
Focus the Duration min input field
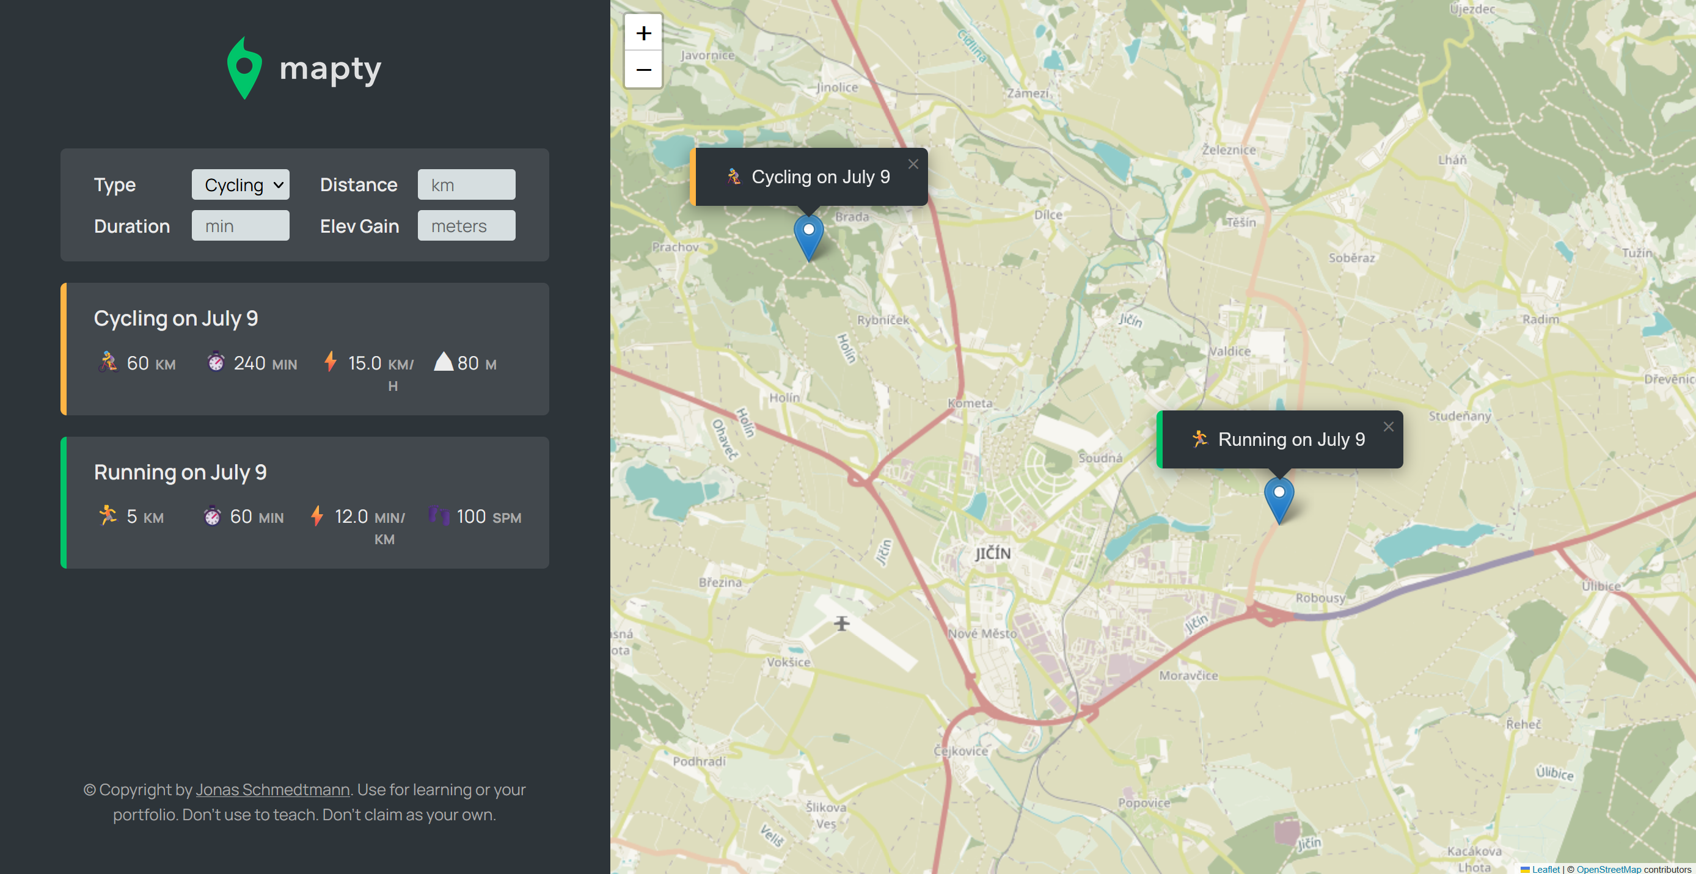click(240, 226)
